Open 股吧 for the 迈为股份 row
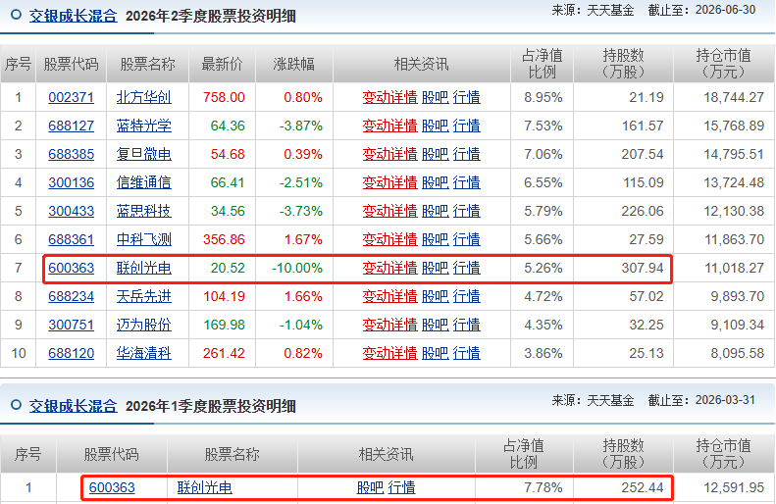 pos(436,325)
